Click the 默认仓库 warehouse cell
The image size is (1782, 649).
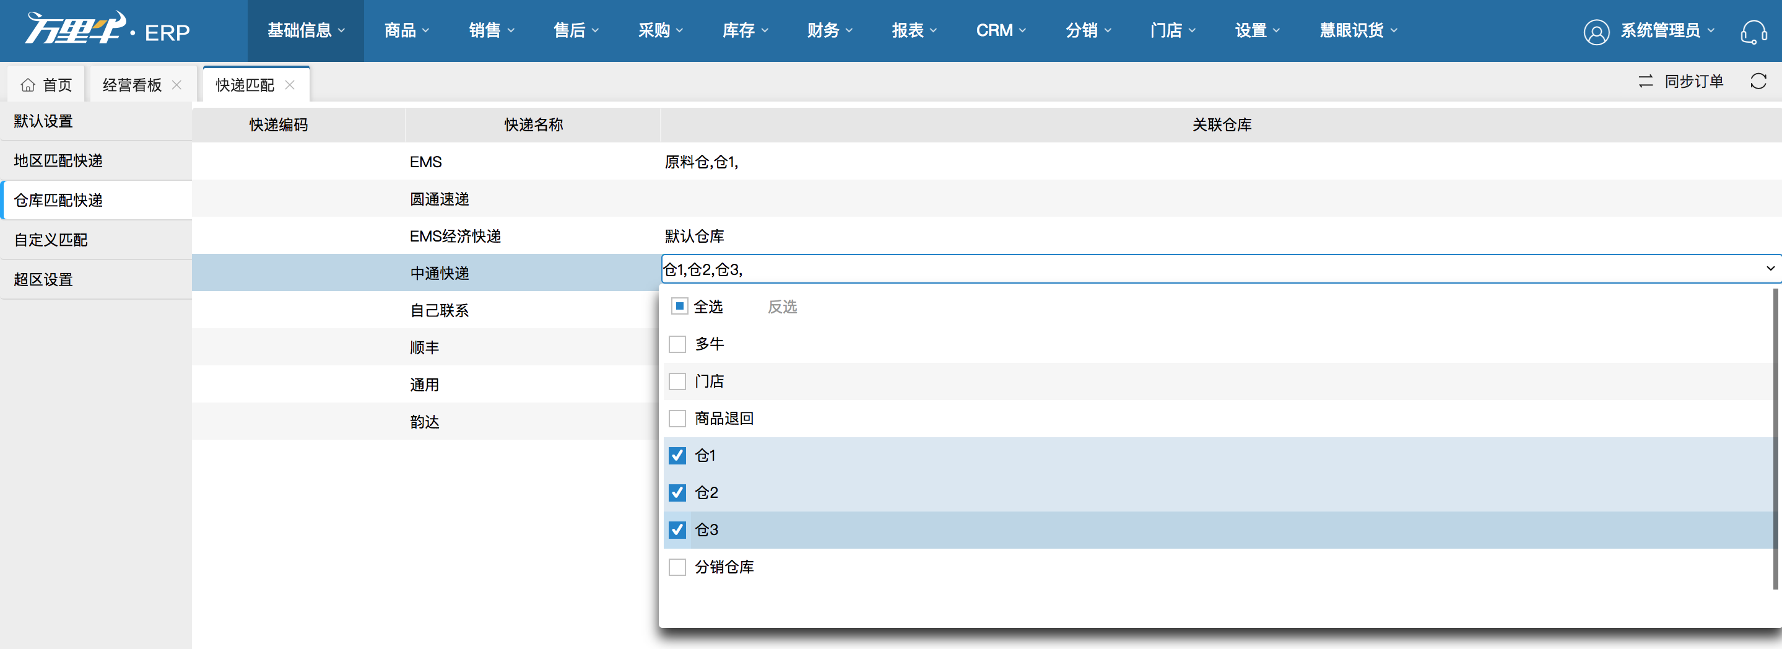[x=1221, y=236]
